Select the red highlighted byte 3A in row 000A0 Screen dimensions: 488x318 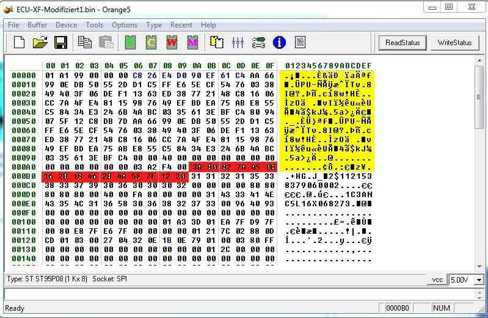pos(197,166)
